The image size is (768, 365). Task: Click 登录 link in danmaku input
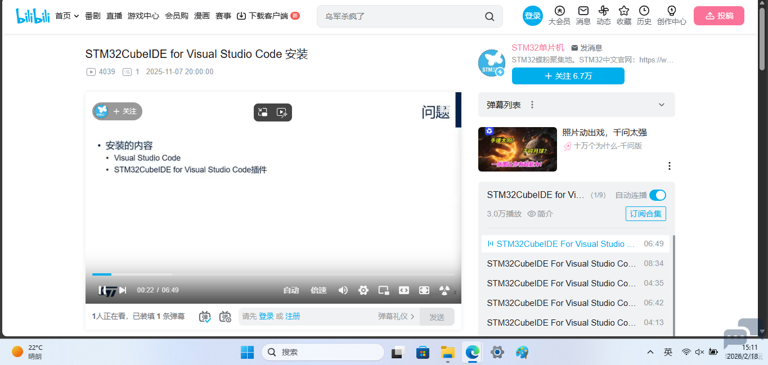coord(266,317)
